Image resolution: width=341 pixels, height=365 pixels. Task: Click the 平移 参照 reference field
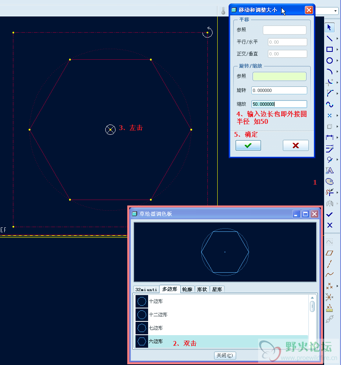pos(284,30)
